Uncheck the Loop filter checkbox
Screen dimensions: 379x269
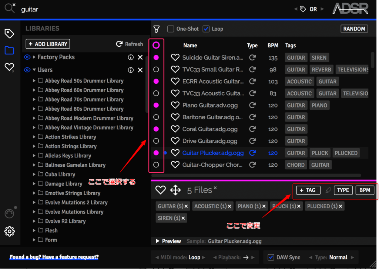(206, 29)
